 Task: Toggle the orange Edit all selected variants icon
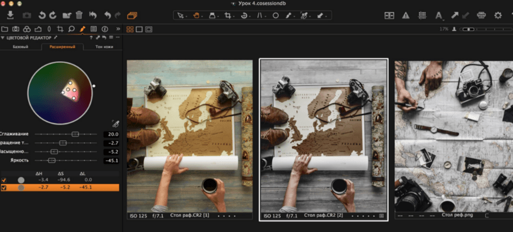pyautogui.click(x=132, y=15)
